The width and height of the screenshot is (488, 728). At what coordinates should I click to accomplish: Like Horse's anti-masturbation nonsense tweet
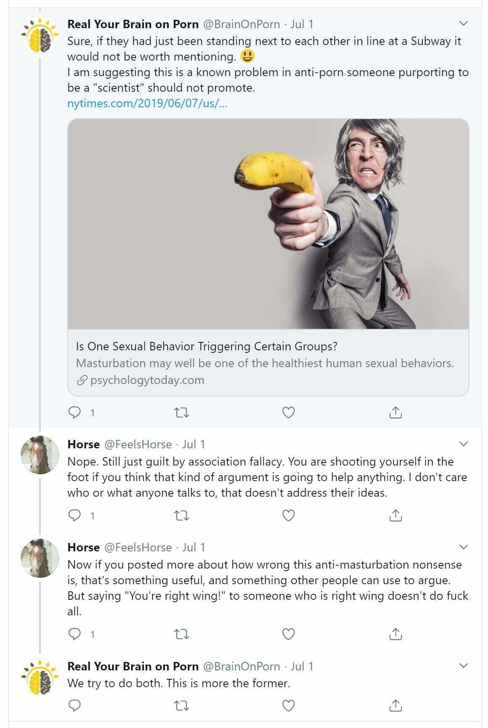(288, 634)
